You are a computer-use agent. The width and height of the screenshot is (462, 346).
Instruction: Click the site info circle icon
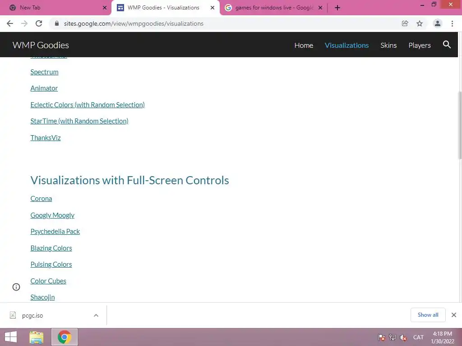16,287
